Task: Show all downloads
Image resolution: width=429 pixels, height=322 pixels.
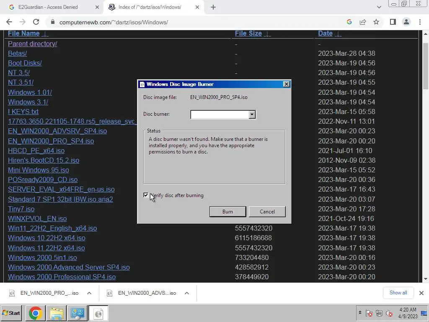Action: (398, 293)
